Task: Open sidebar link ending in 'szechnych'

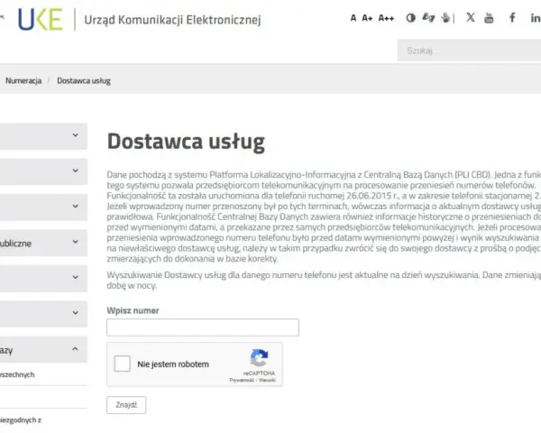Action: (17, 374)
